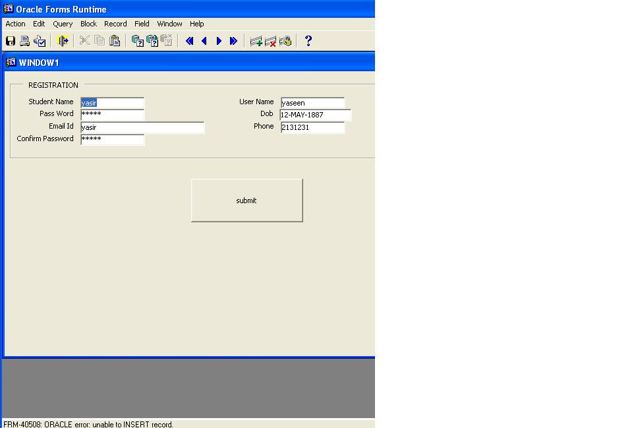This screenshot has height=428, width=634.
Task: Click the Enter Query toolbar icon
Action: click(138, 41)
